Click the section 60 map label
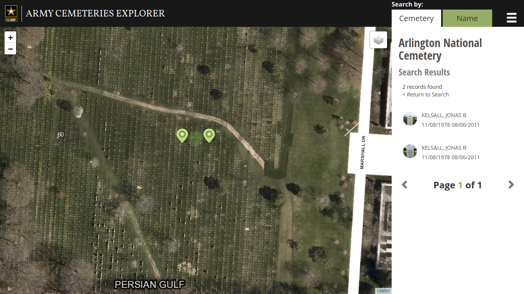 click(x=61, y=135)
